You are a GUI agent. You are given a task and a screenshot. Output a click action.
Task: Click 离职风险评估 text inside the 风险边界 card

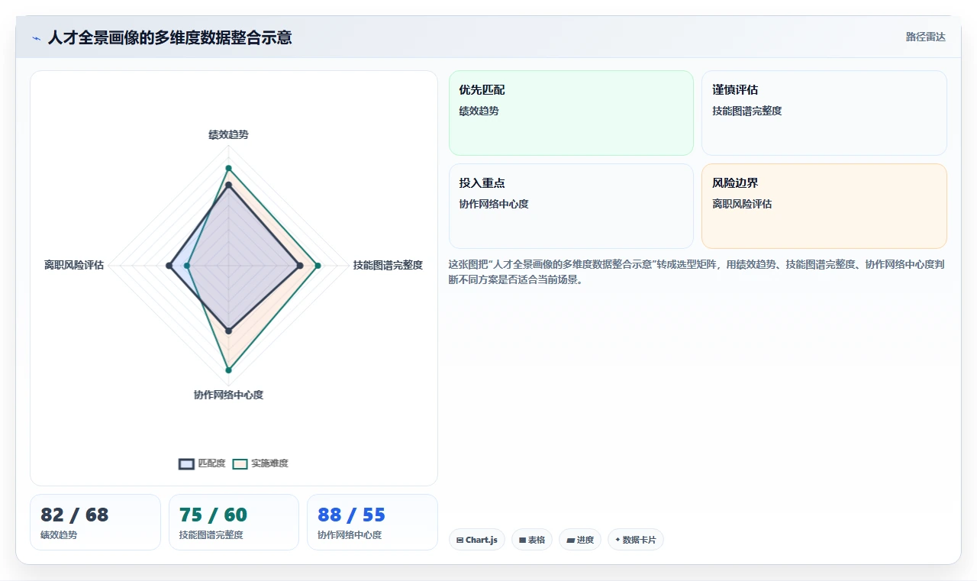[742, 204]
